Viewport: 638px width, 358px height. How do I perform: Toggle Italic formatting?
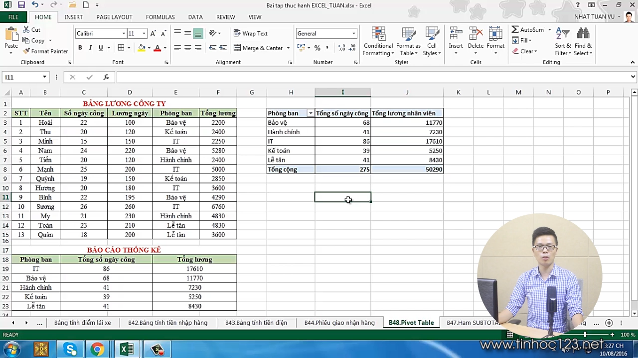[90, 48]
